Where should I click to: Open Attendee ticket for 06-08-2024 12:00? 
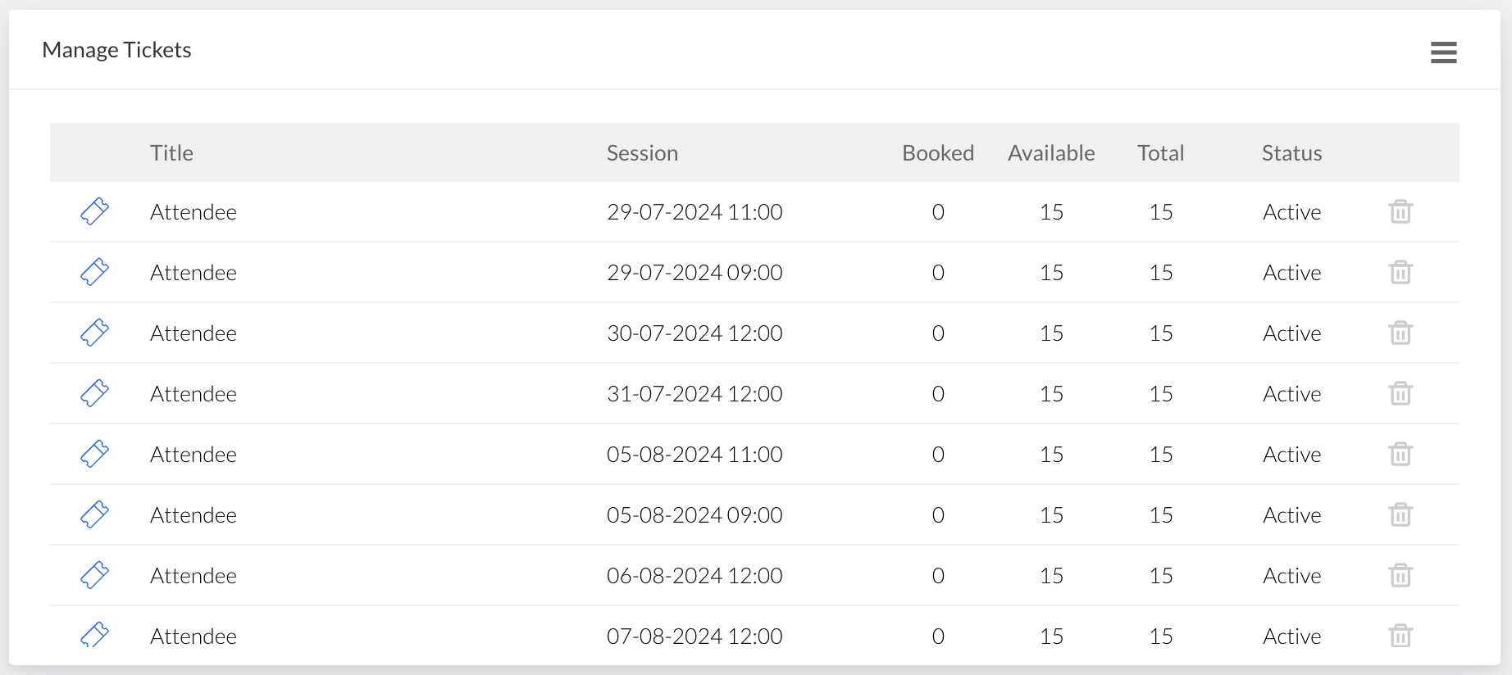[194, 576]
